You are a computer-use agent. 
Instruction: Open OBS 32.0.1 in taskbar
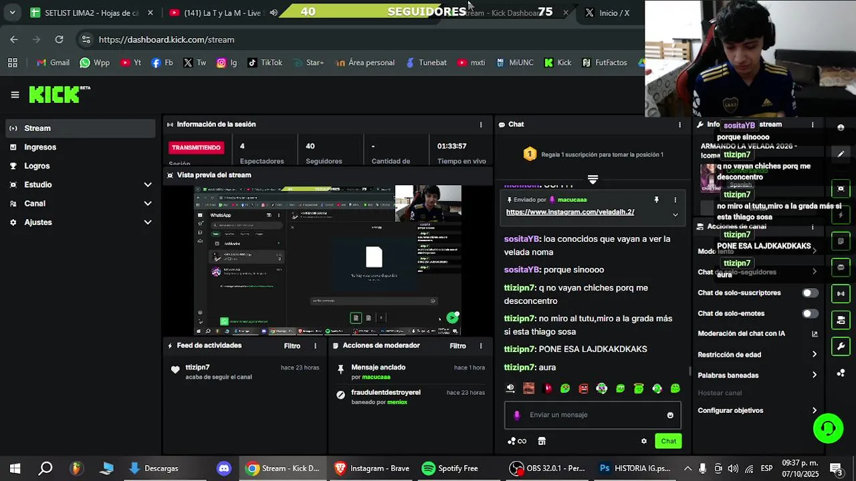[548, 468]
